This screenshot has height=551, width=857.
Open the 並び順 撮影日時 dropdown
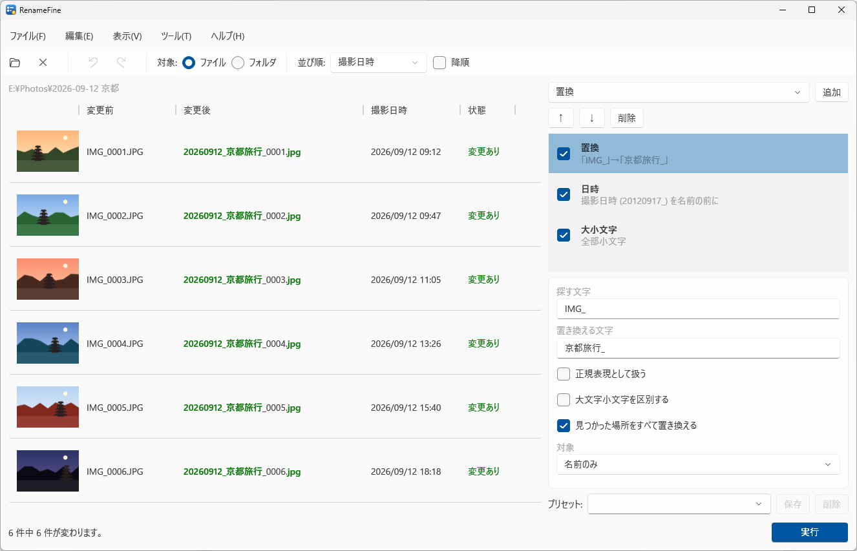point(379,63)
